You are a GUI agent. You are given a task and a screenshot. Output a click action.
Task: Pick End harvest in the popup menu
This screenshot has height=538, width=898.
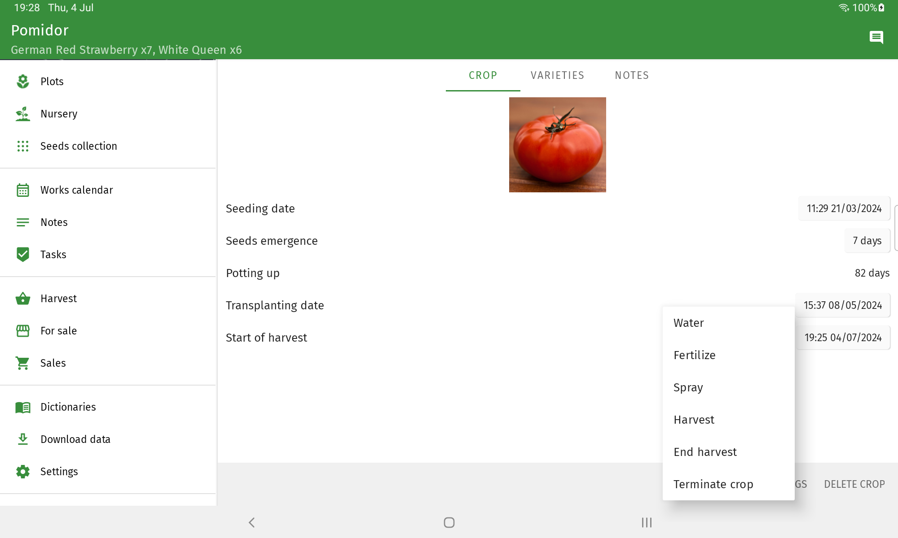coord(705,452)
